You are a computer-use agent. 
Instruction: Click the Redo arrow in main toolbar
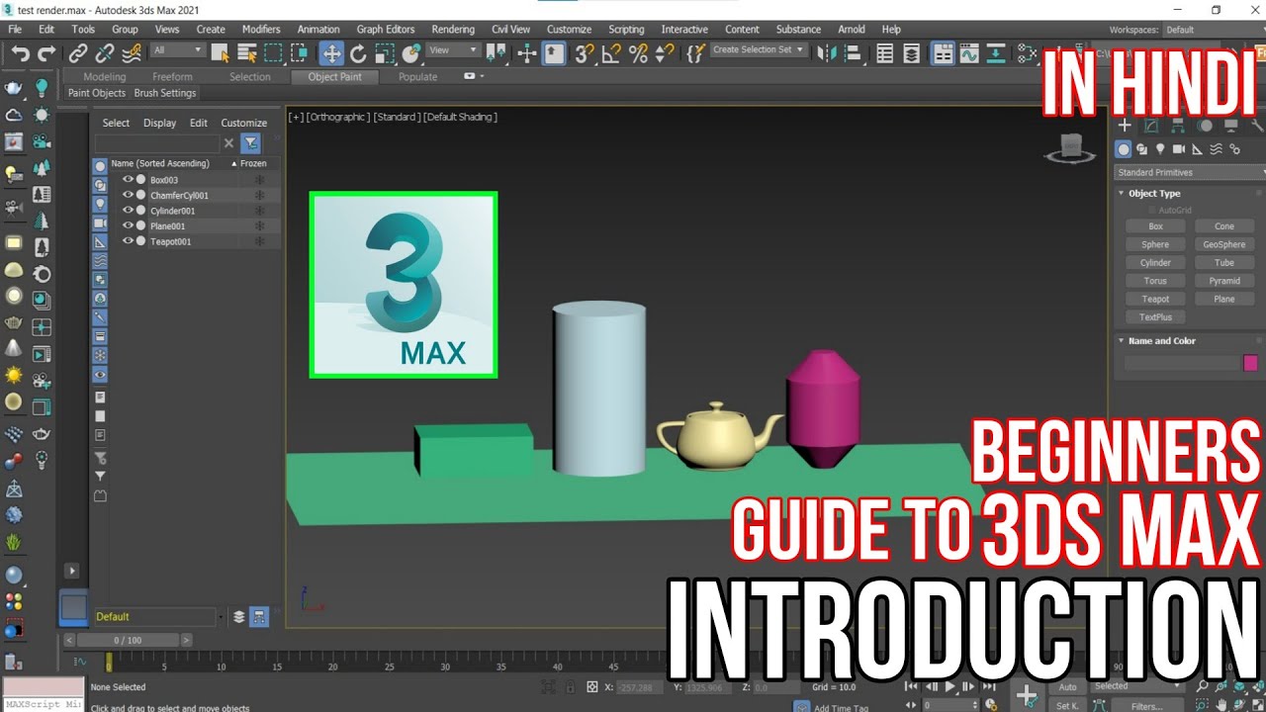pyautogui.click(x=45, y=52)
